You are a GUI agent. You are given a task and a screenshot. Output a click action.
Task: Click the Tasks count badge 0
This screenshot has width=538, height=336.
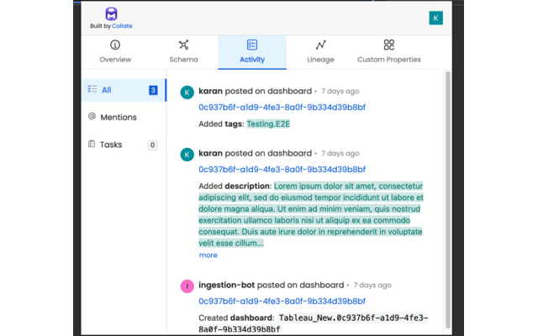[x=152, y=145]
